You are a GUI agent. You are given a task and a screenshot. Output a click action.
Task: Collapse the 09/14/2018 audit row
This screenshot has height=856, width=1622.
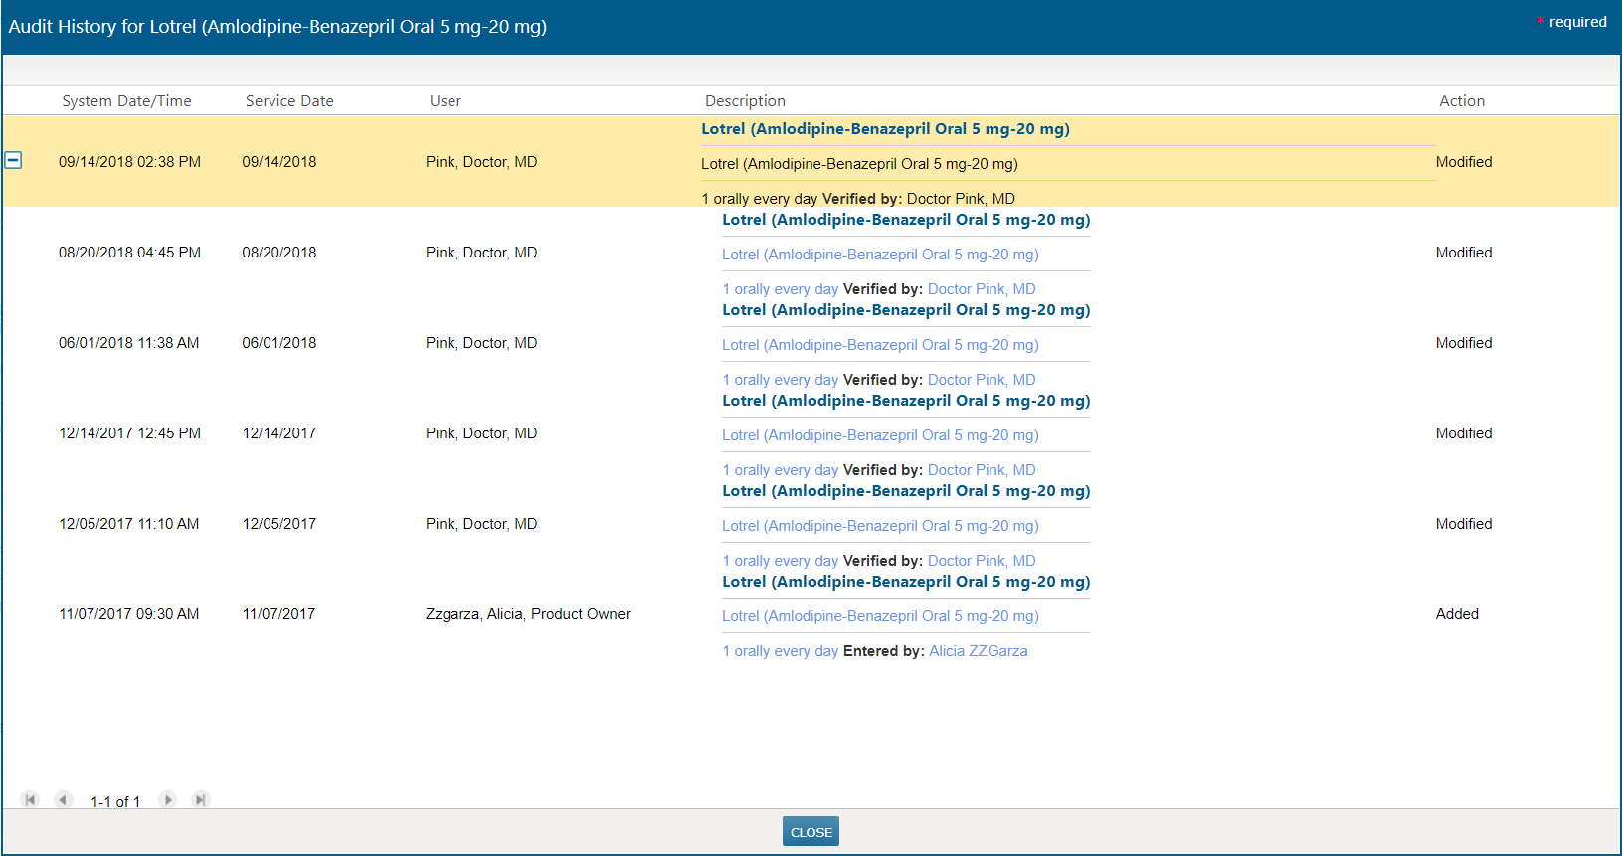point(13,160)
